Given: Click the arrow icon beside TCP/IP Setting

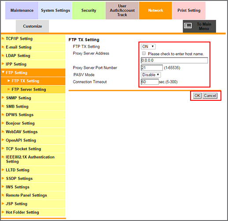Looking at the screenshot, I should 3,38.
